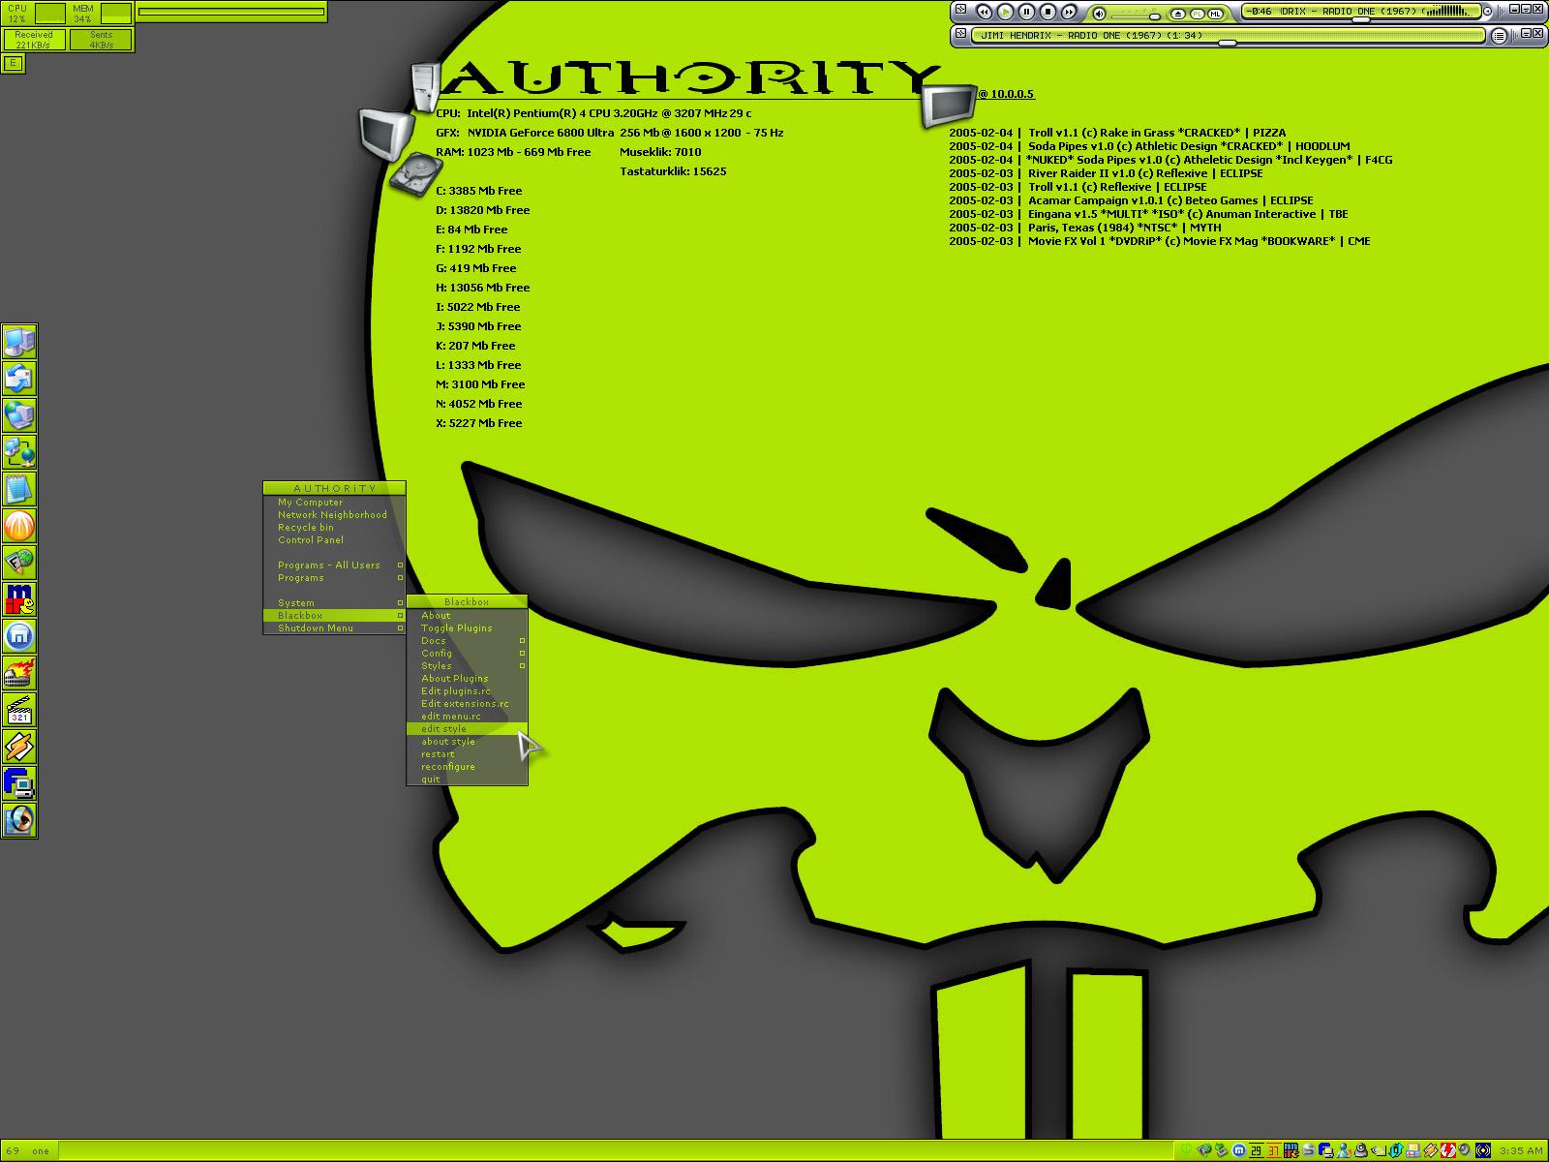Image resolution: width=1549 pixels, height=1162 pixels.
Task: Select Network Neighborhood menu entry
Action: 334,514
